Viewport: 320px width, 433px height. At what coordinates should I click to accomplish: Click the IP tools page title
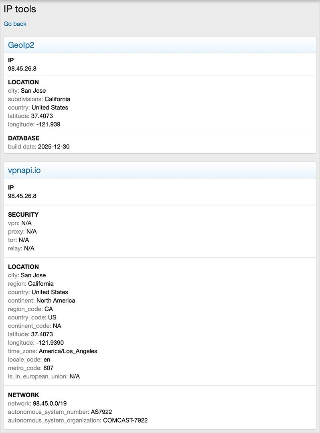pyautogui.click(x=20, y=8)
